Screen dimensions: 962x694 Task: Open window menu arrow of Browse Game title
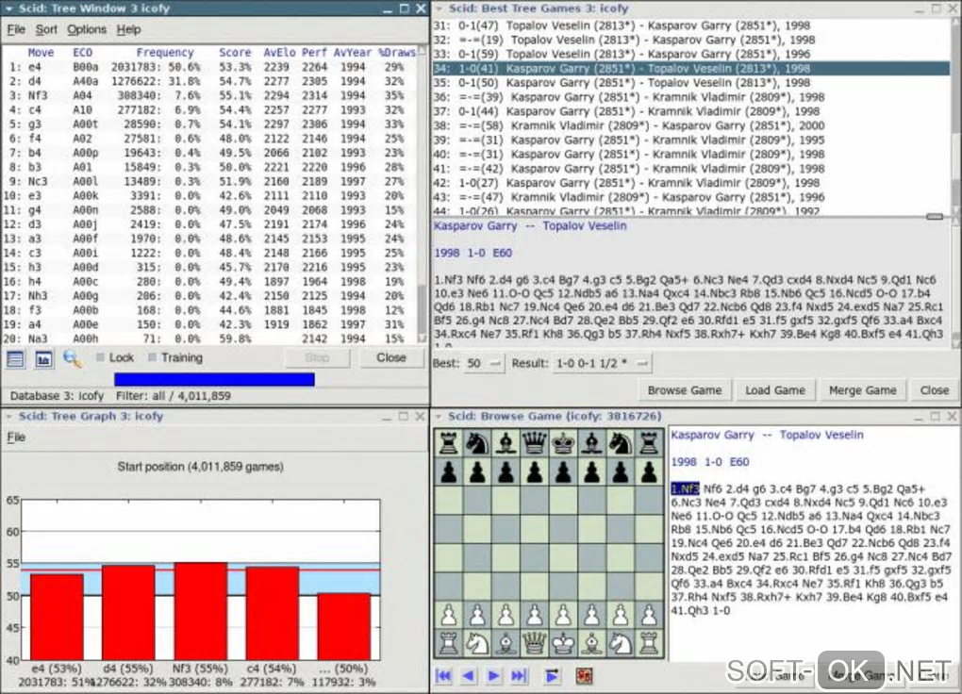click(440, 416)
